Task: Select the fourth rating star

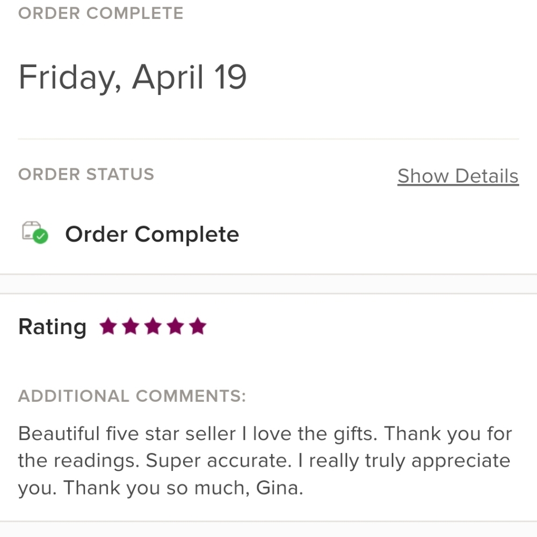Action: [x=175, y=326]
